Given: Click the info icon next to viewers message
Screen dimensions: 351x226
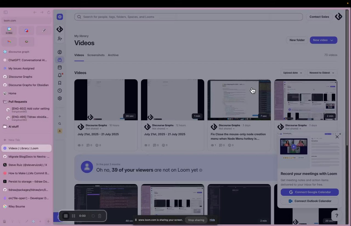Looking at the screenshot, I should [201, 170].
